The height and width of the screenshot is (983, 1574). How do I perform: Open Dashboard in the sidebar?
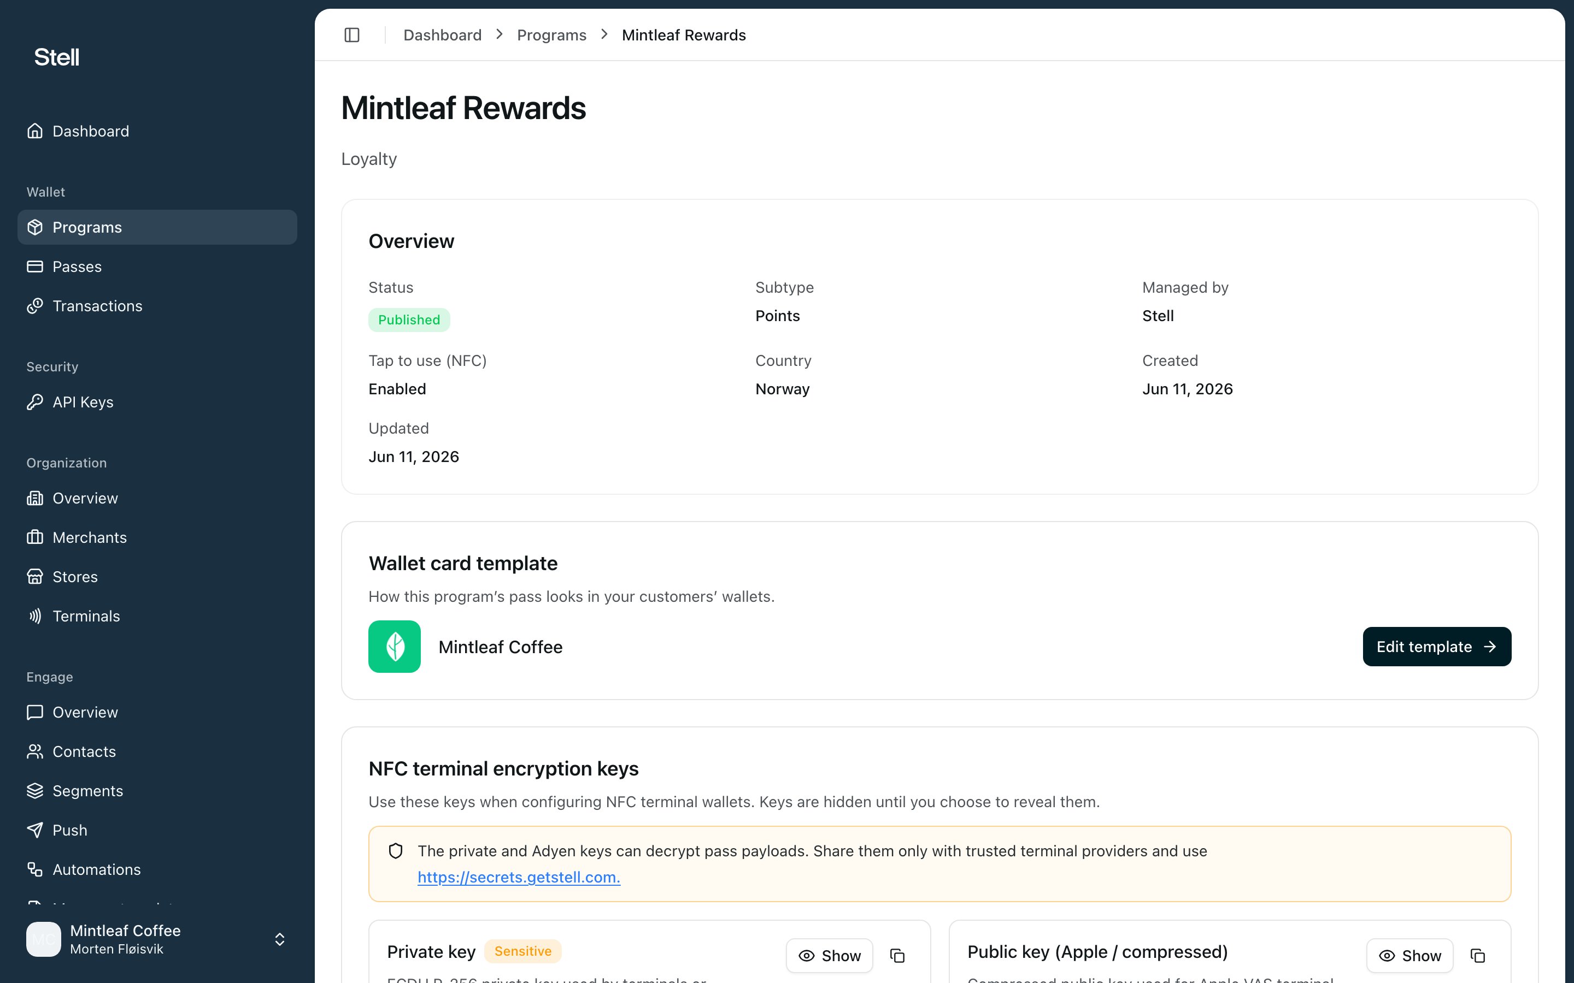tap(157, 131)
